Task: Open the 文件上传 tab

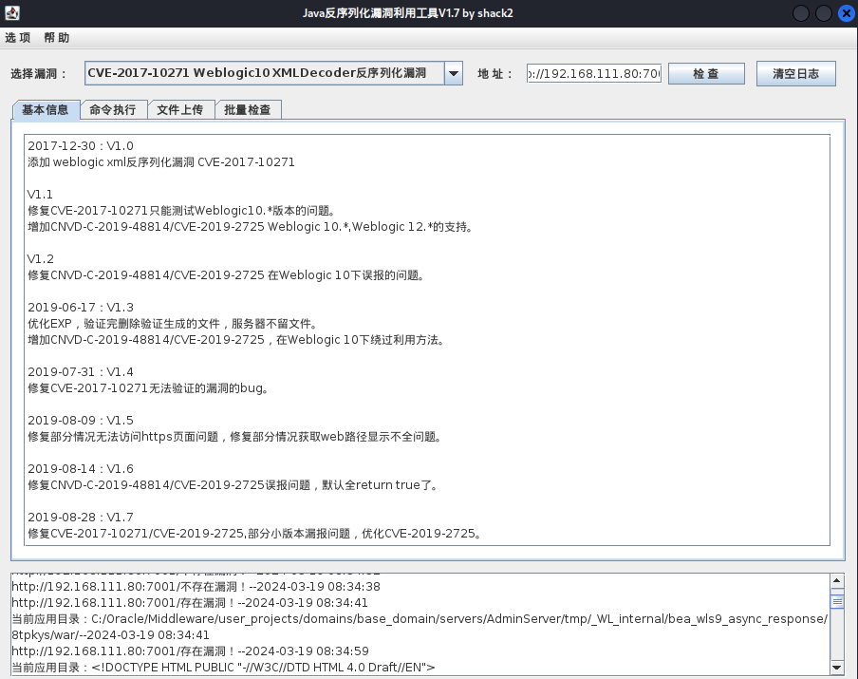Action: (180, 109)
